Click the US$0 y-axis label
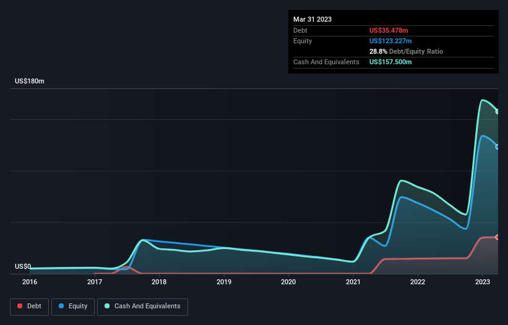This screenshot has width=508, height=325. point(23,266)
